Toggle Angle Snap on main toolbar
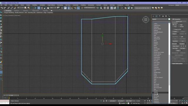Image resolution: width=188 pixels, height=106 pixels. point(72,8)
